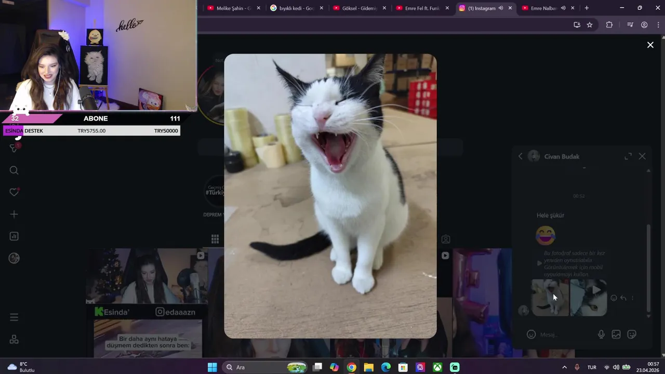React to the message with the emoji icon
This screenshot has width=665, height=374.
tap(614, 298)
